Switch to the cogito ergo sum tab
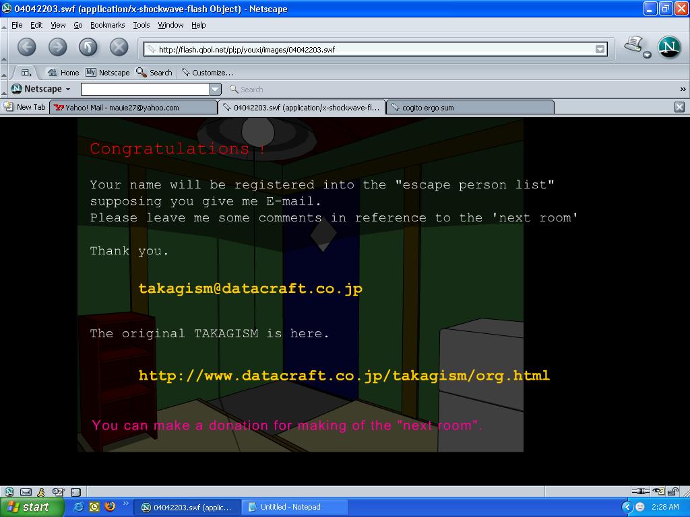Image resolution: width=690 pixels, height=517 pixels. (x=470, y=107)
